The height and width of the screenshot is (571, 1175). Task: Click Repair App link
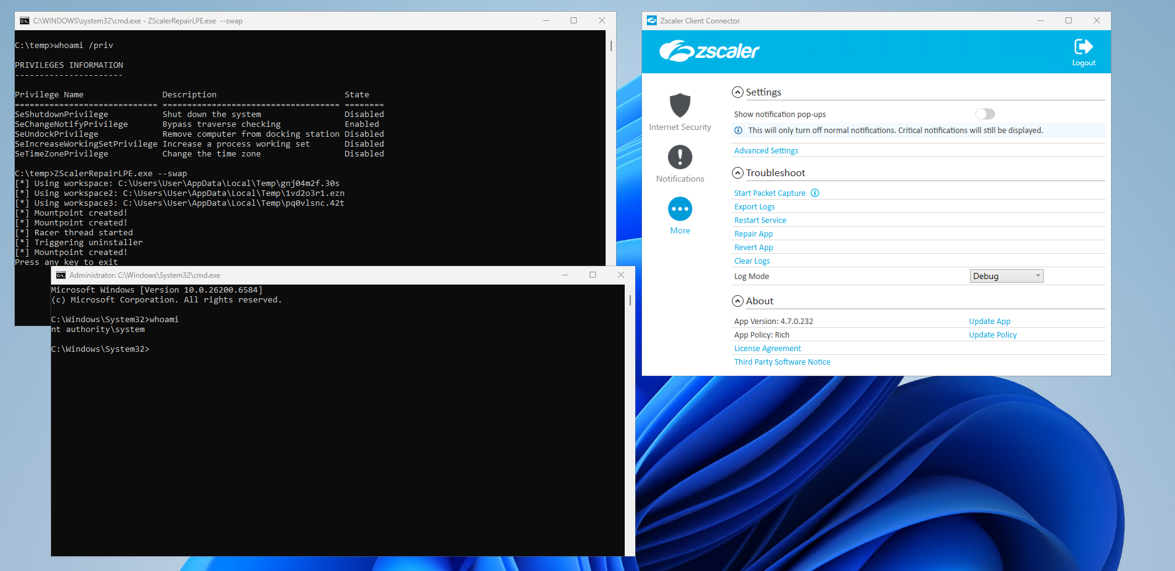[753, 233]
